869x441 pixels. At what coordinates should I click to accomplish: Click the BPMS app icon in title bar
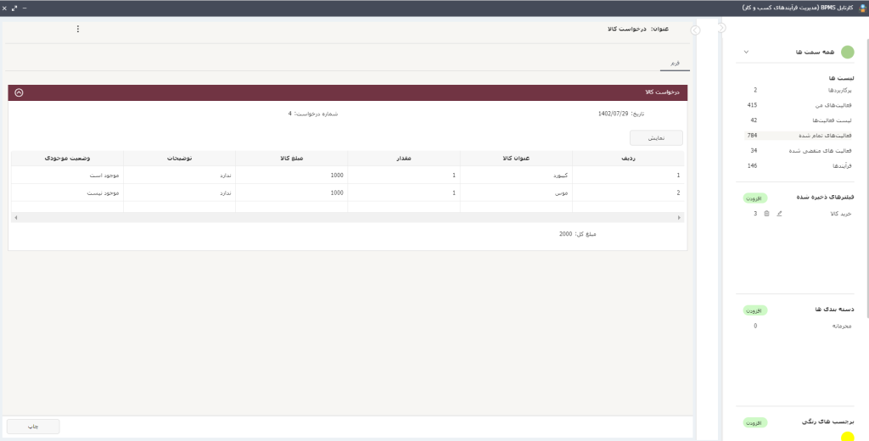[x=861, y=8]
